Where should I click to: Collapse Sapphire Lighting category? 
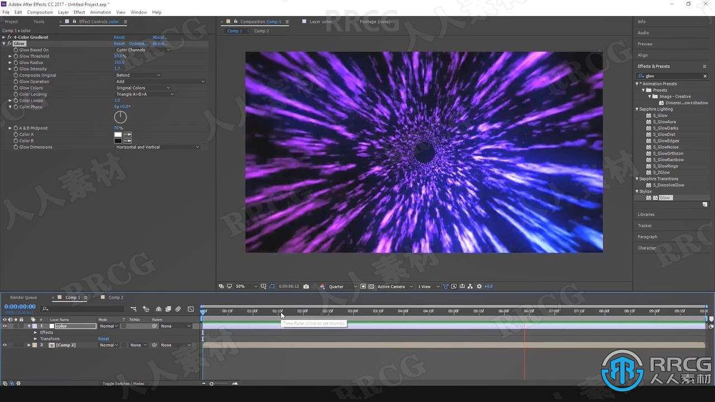coord(637,109)
